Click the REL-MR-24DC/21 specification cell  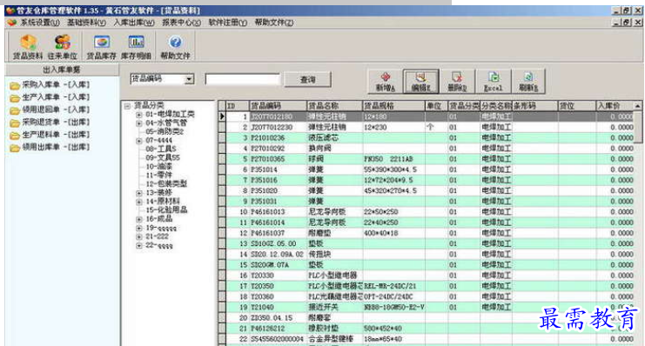(x=393, y=286)
